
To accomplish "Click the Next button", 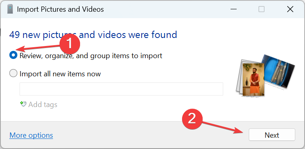I will tap(272, 135).
